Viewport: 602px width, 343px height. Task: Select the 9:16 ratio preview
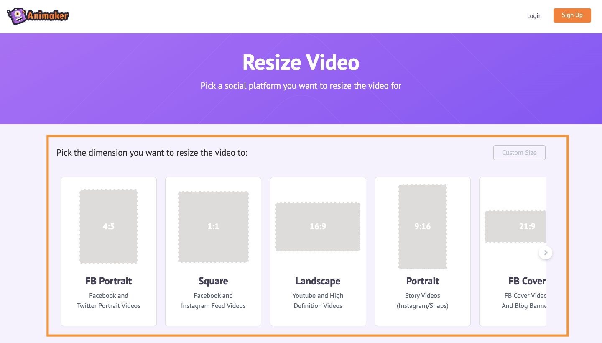point(422,226)
